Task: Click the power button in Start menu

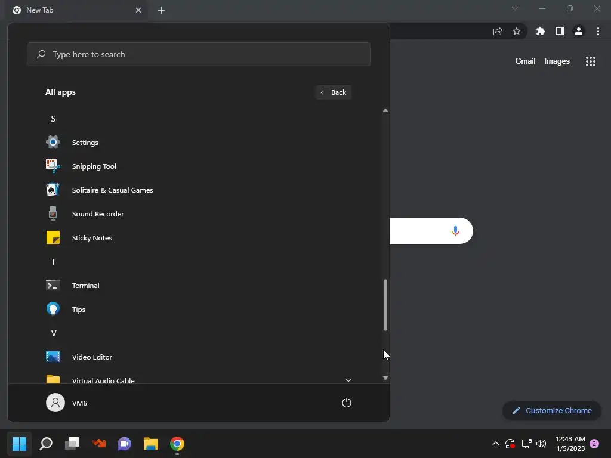Action: coord(347,403)
